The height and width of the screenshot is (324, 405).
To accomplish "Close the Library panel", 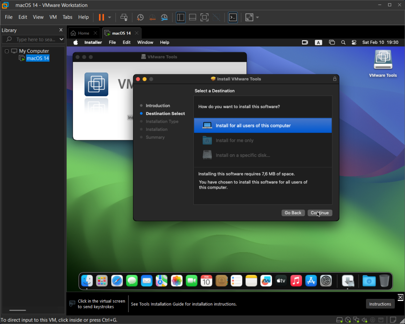I will (x=61, y=30).
